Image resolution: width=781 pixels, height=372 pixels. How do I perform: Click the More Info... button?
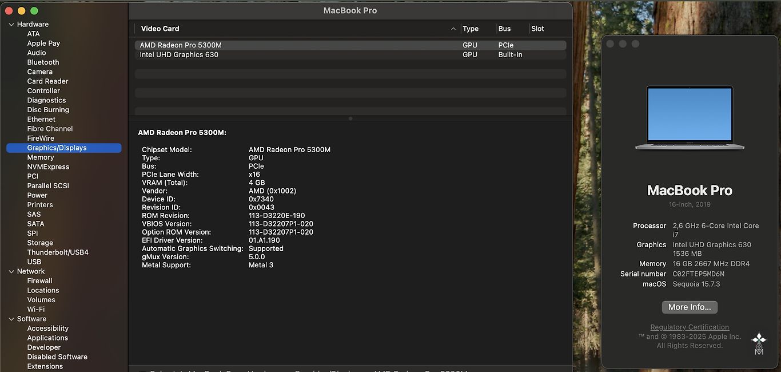pos(690,307)
